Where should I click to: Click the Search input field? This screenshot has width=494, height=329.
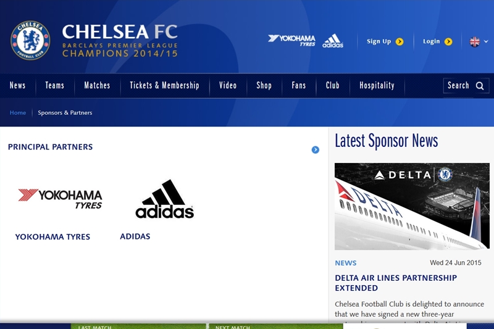point(458,86)
